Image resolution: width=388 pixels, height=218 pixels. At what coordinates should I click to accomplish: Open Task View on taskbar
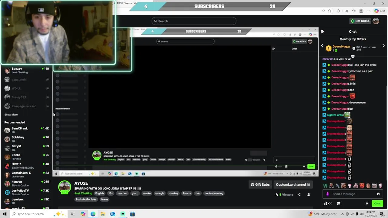[73, 214]
